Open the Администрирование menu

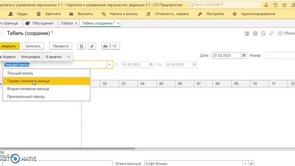254,14
